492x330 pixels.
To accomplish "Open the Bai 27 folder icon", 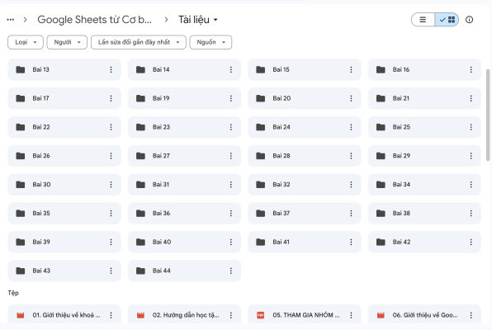I will point(140,156).
